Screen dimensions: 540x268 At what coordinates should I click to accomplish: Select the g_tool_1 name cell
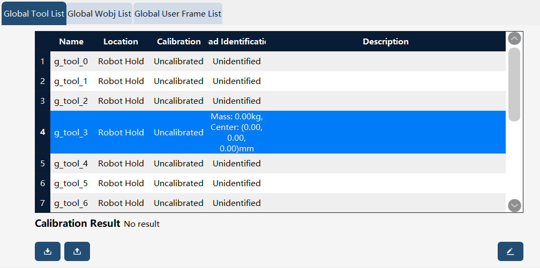point(71,81)
